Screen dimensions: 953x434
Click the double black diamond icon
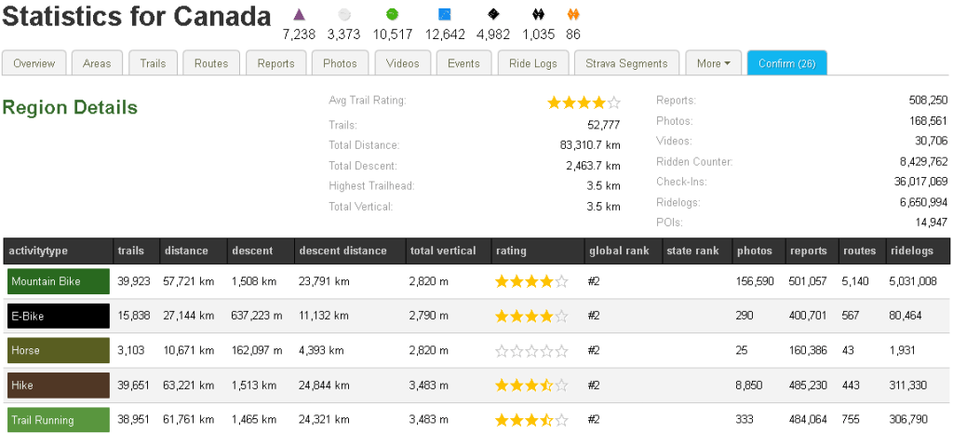pos(538,14)
